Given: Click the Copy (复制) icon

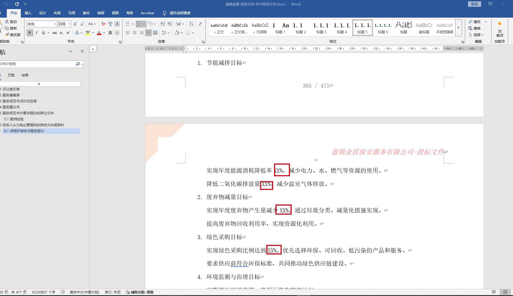Looking at the screenshot, I should 7,28.
